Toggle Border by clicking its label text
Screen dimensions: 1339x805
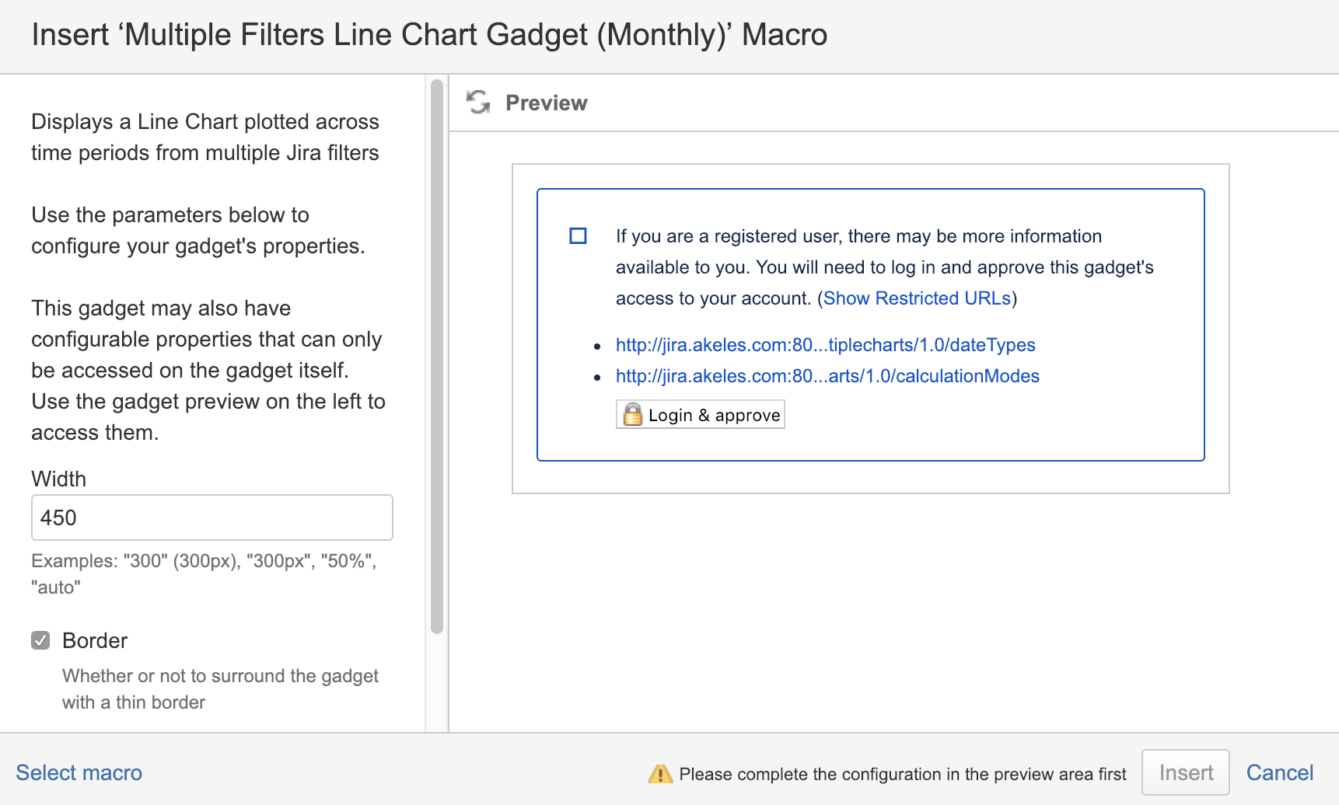(94, 640)
